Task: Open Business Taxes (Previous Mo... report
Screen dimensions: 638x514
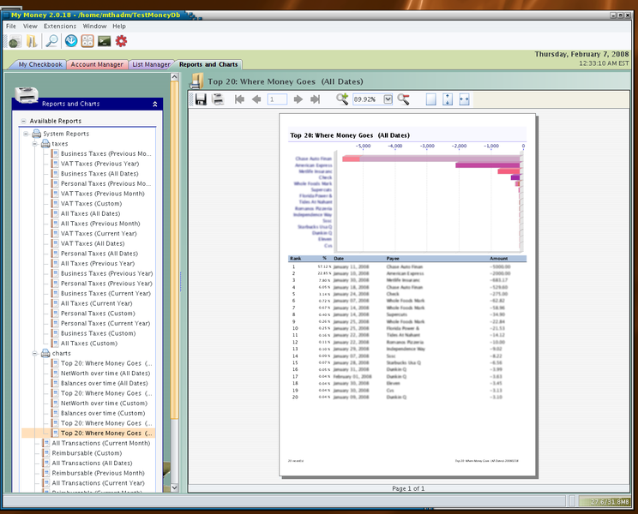Action: click(x=105, y=153)
